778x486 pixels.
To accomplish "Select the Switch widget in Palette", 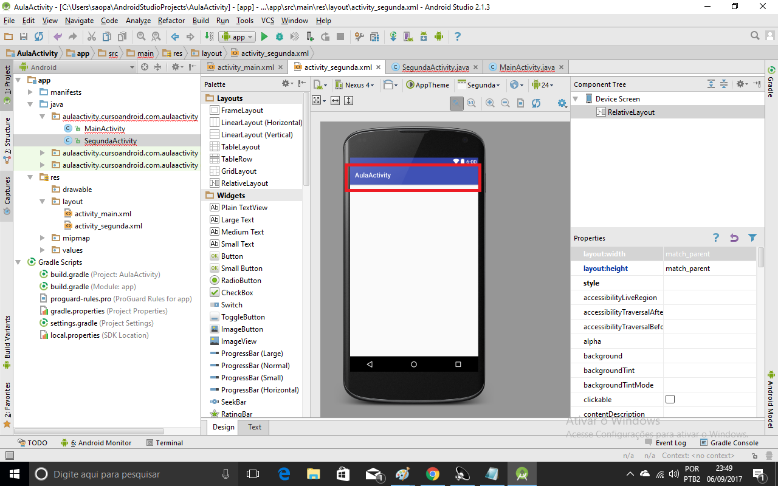I will (x=232, y=305).
